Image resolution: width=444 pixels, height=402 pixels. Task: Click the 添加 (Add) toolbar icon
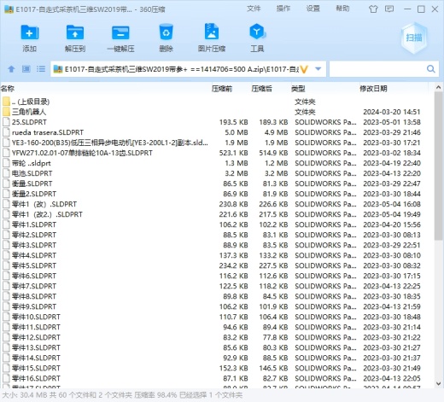click(x=30, y=32)
